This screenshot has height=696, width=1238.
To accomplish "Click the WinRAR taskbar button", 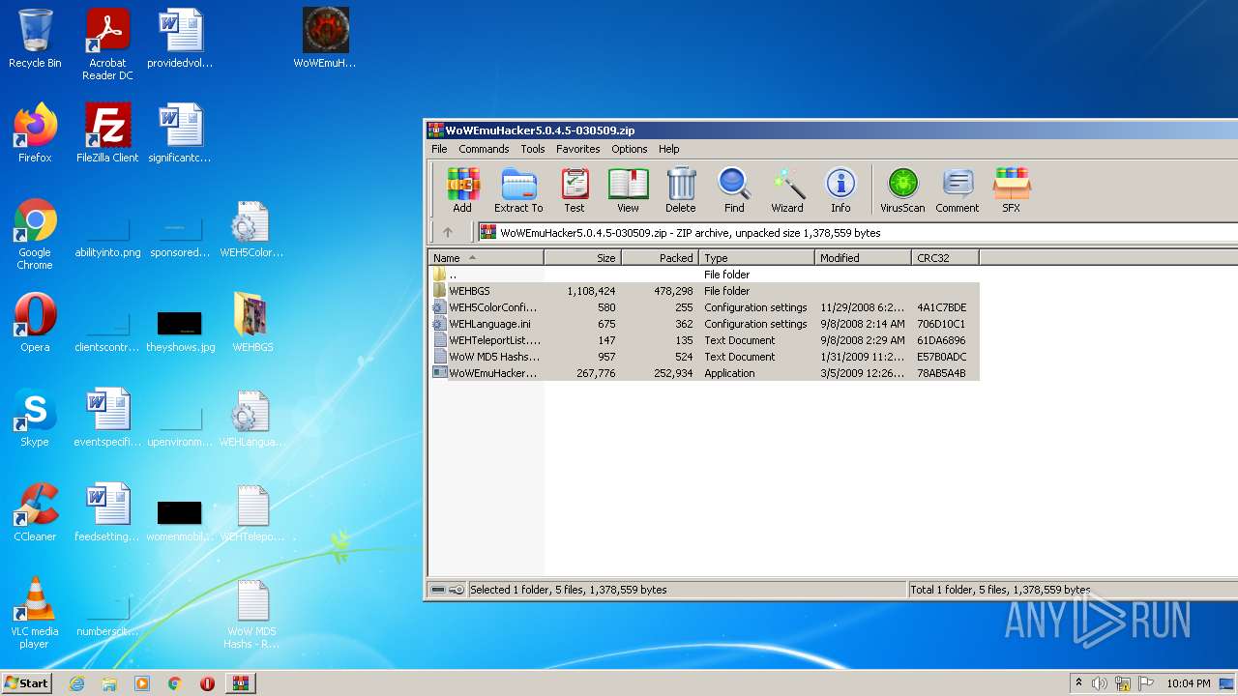I will pyautogui.click(x=240, y=683).
